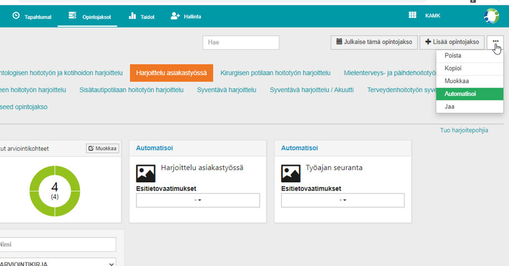Open the KAMK apps grid icon
Screen dimensions: 509x266
point(412,16)
